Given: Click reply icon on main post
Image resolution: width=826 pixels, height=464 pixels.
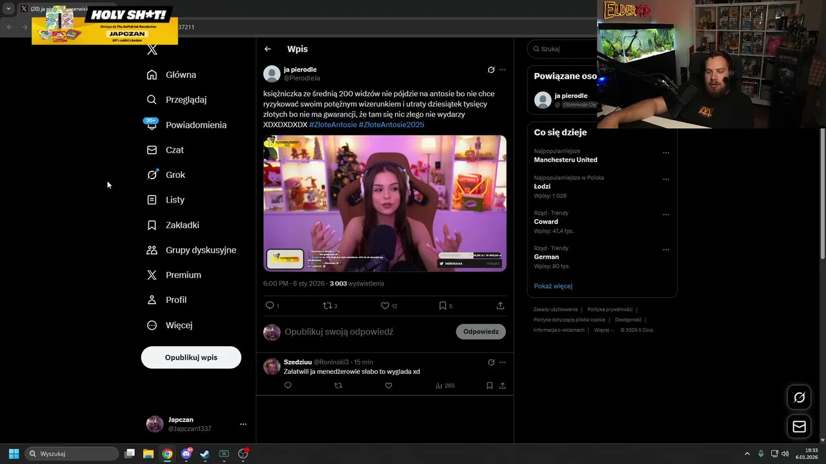Looking at the screenshot, I should point(270,305).
